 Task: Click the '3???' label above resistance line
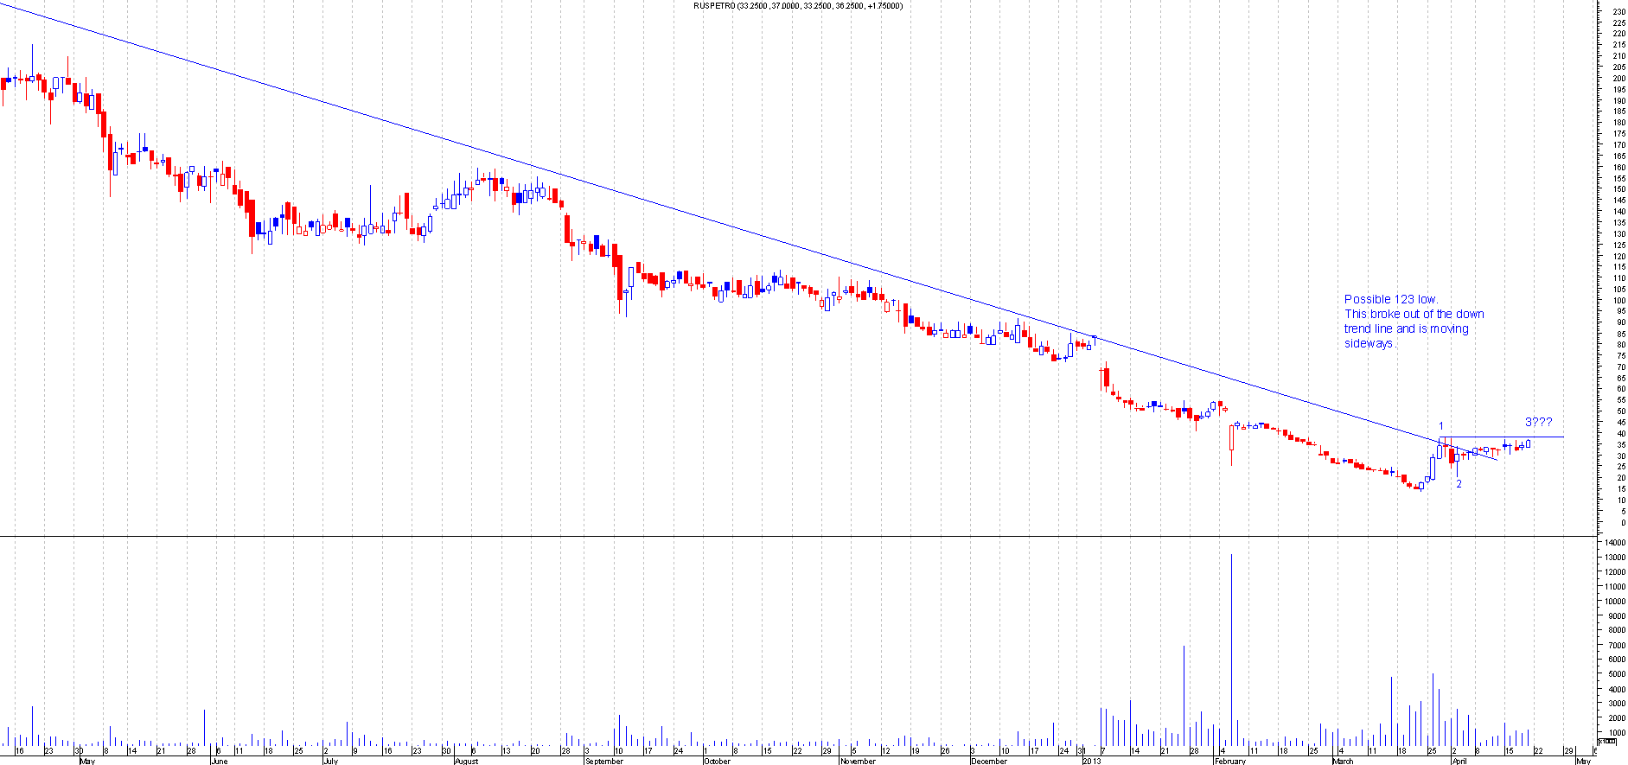click(1538, 422)
